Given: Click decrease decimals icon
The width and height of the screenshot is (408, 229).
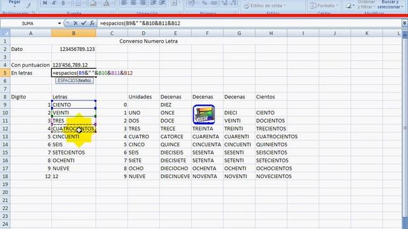Looking at the screenshot, I should tap(233, 3).
